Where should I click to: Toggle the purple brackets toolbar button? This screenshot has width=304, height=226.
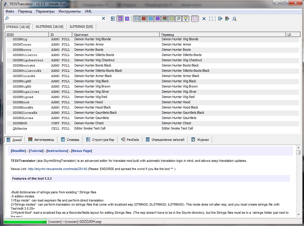195,19
